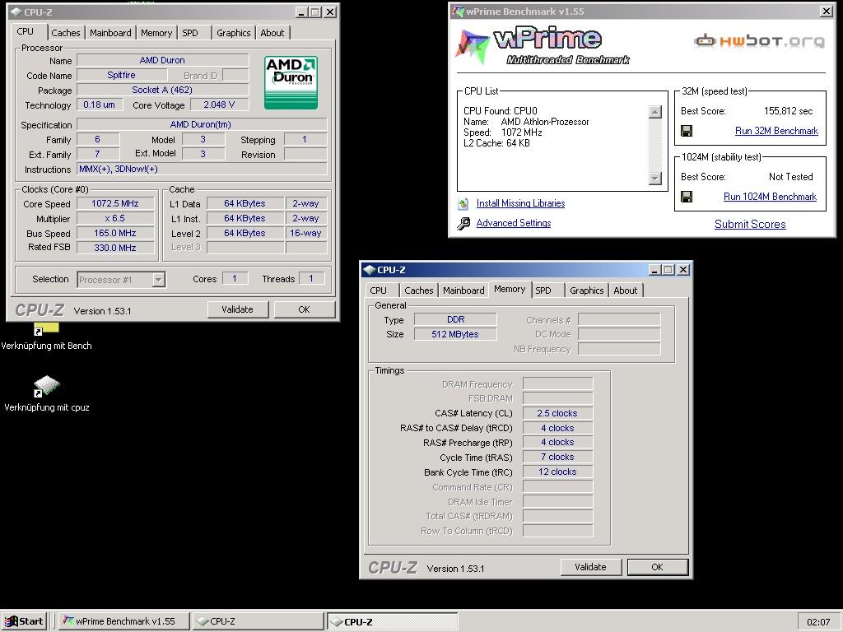Open About tab in CPU-Z processor window

[x=272, y=33]
